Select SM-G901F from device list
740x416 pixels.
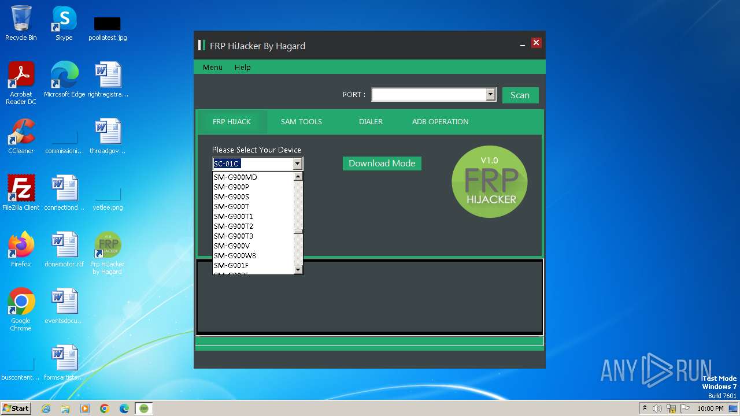(253, 265)
